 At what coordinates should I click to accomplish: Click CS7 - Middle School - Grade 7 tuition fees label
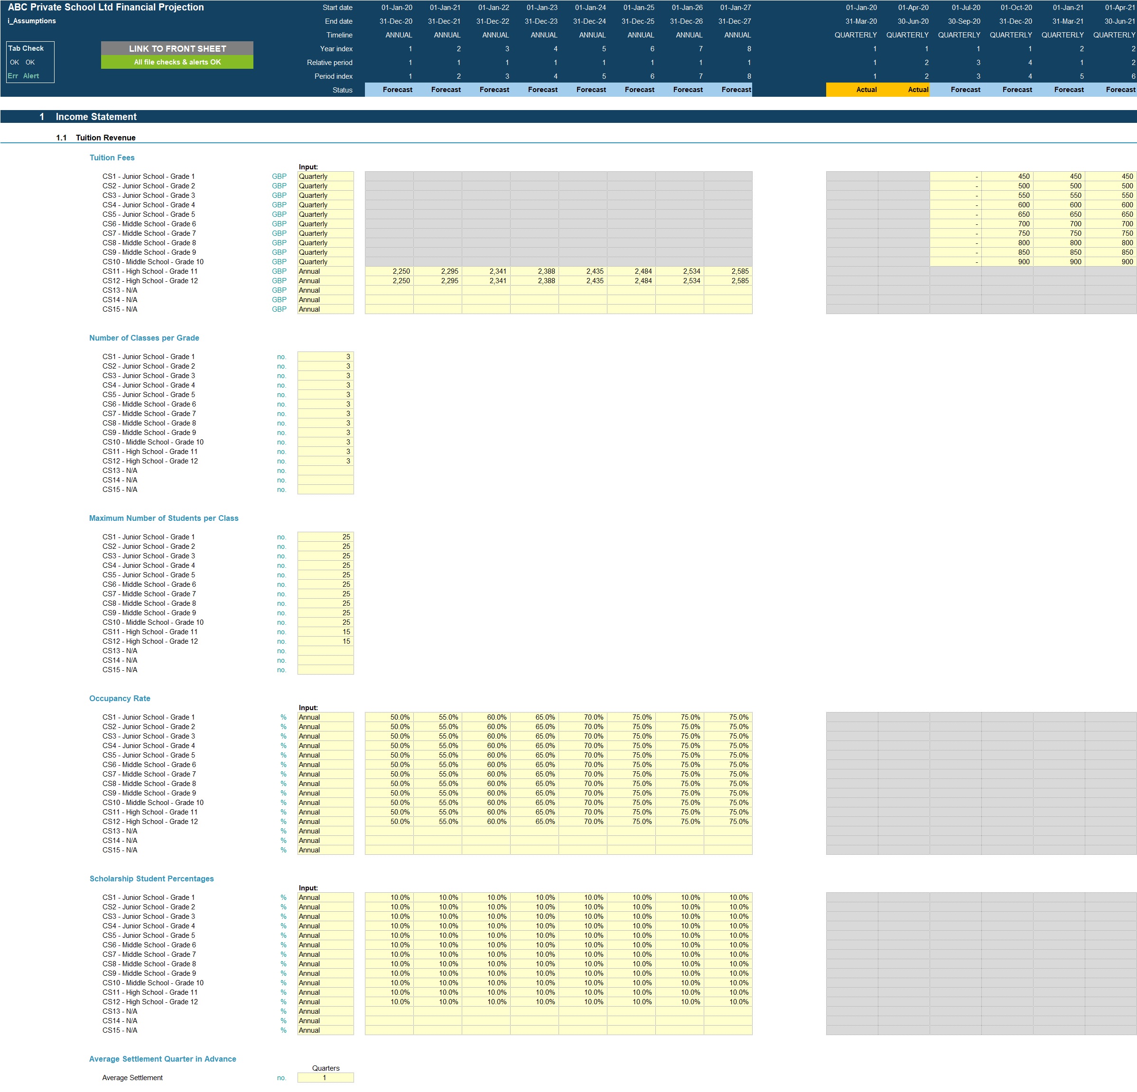(x=149, y=234)
